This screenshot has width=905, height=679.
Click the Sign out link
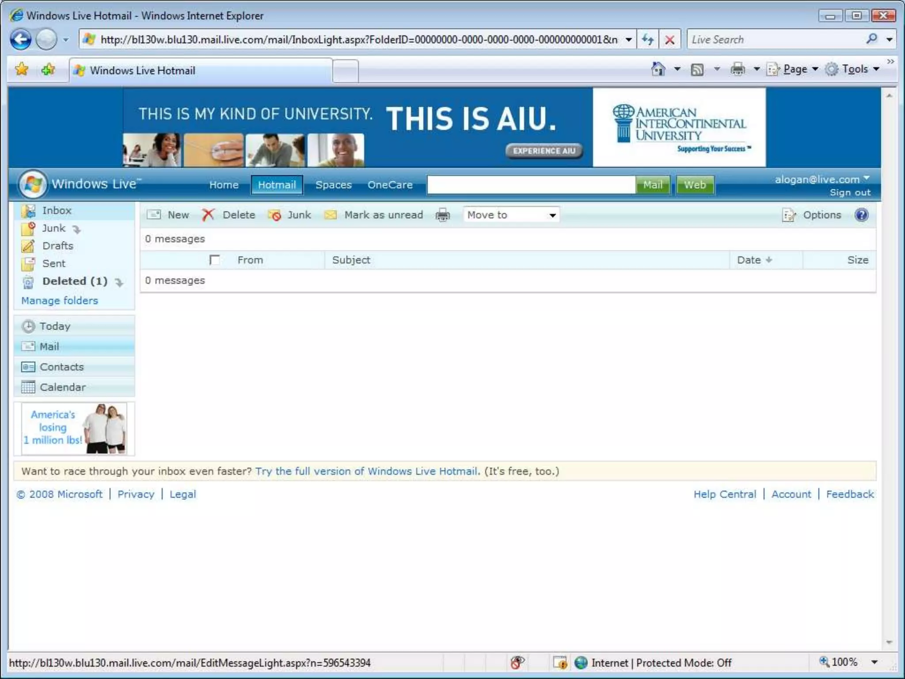[850, 193]
